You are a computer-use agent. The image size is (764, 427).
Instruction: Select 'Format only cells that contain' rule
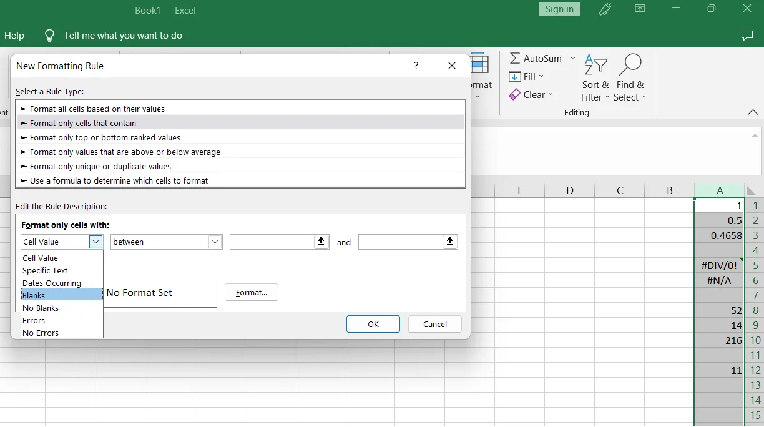click(241, 123)
